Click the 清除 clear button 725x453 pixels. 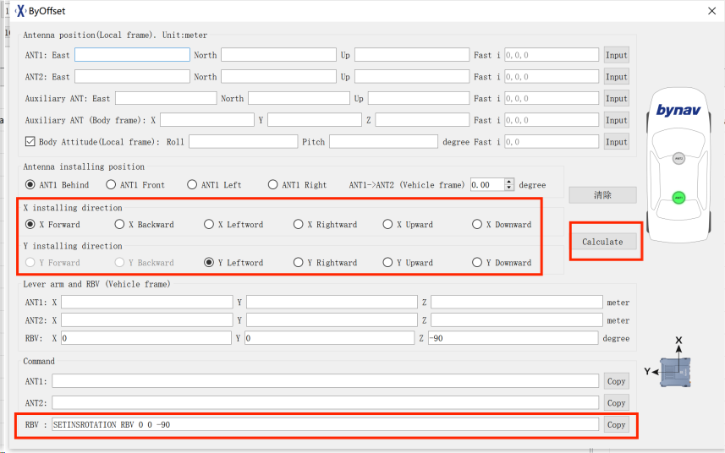601,195
